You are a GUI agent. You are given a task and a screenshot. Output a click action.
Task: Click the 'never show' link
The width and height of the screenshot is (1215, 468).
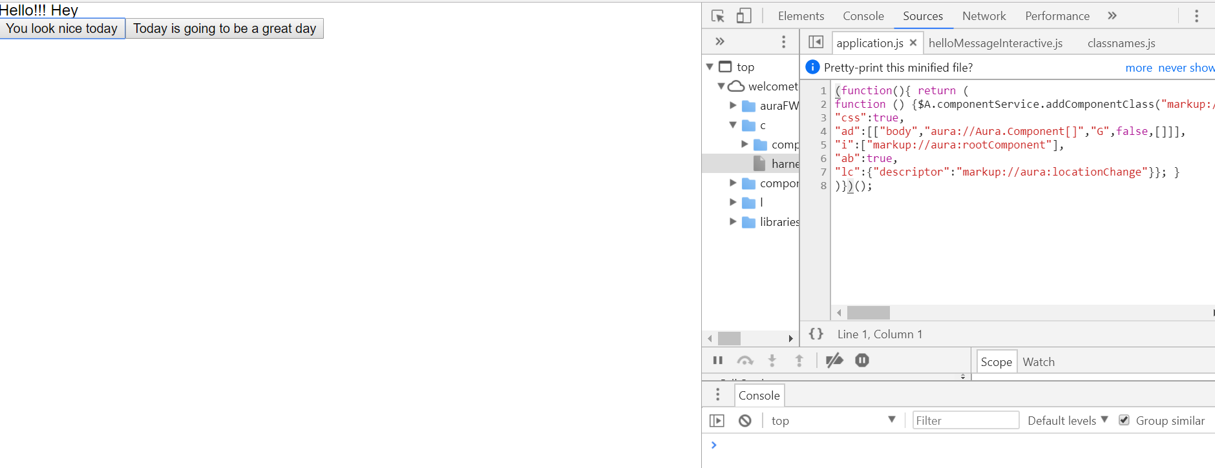1187,68
